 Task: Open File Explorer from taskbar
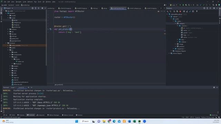coord(104,121)
